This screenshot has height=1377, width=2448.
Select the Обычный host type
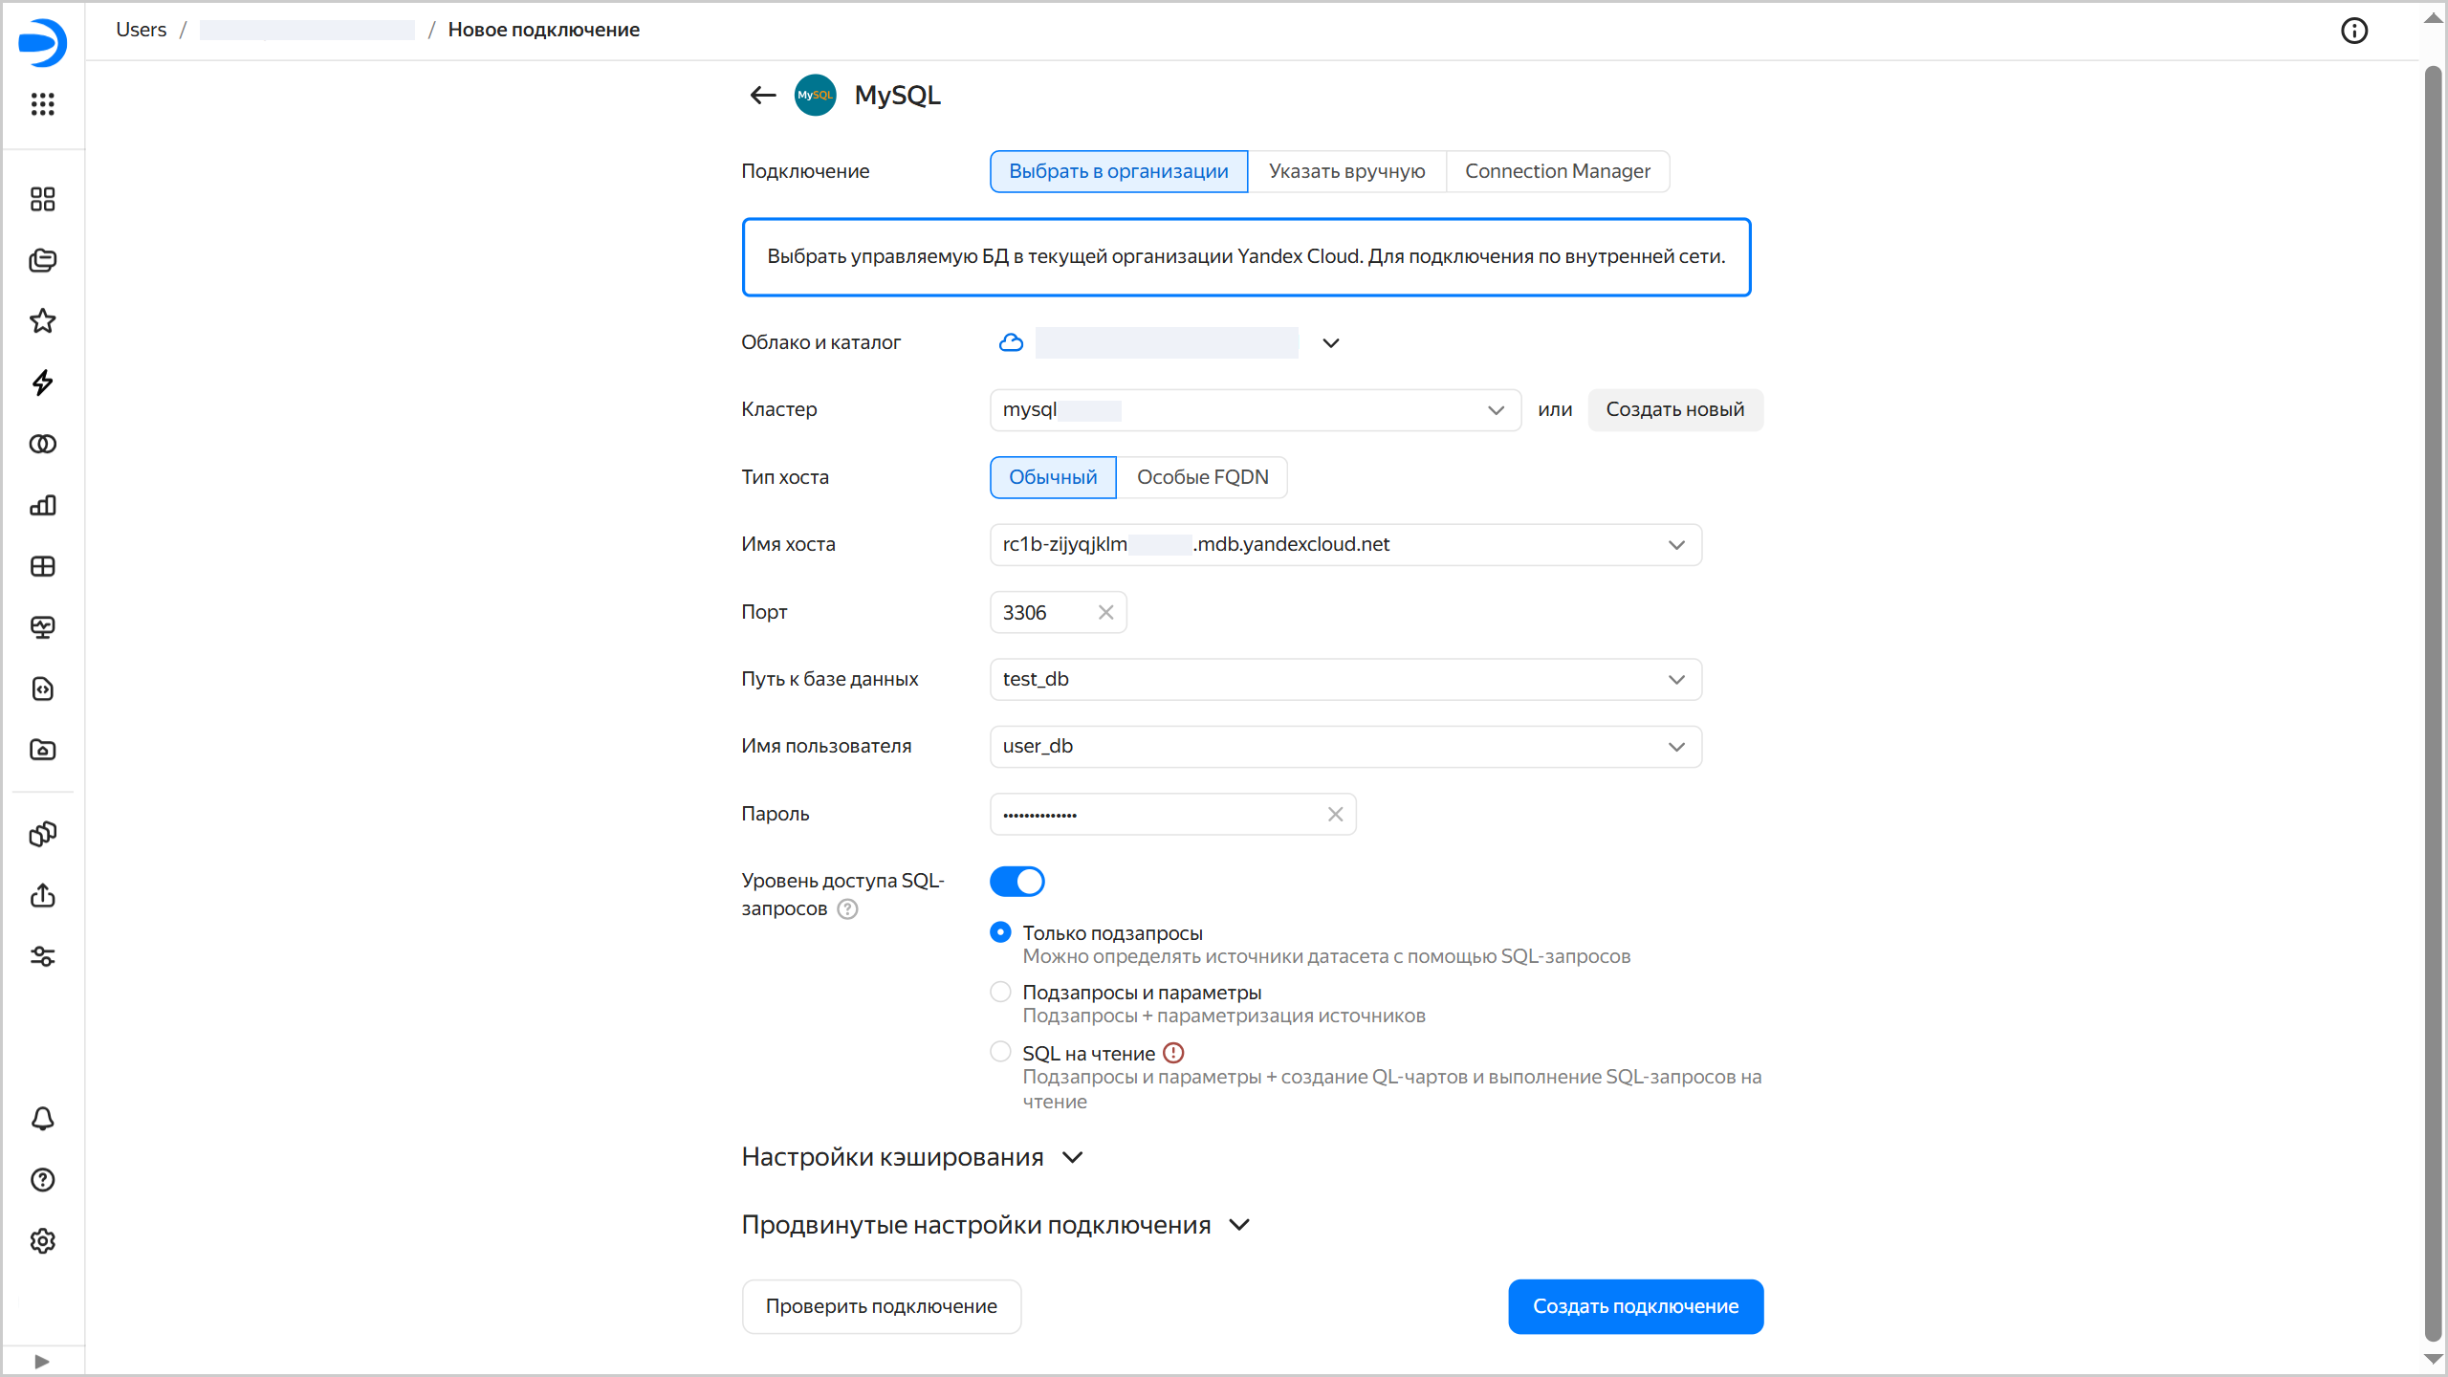(1053, 477)
